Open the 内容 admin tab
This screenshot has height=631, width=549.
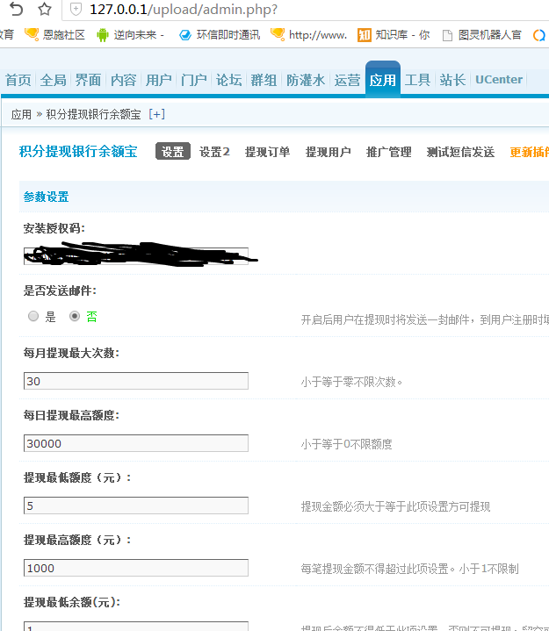click(123, 80)
